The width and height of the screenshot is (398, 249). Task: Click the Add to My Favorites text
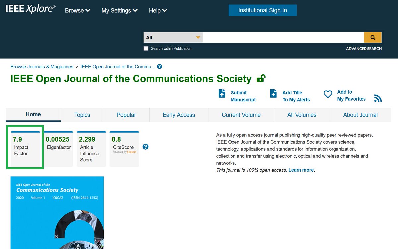[x=352, y=95]
